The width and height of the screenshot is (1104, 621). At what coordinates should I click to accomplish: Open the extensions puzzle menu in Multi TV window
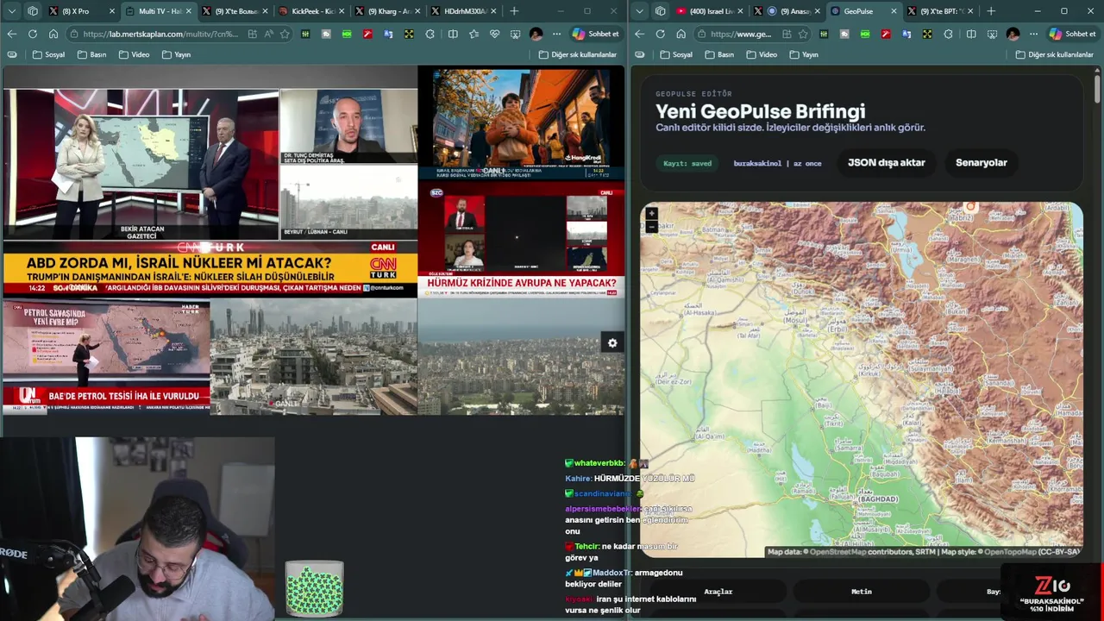click(x=430, y=34)
